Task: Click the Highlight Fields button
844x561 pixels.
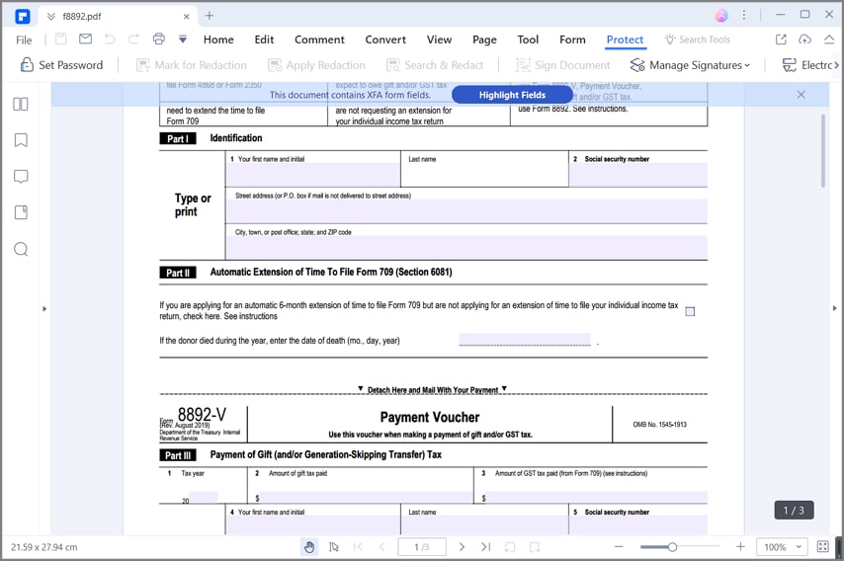Action: click(512, 95)
